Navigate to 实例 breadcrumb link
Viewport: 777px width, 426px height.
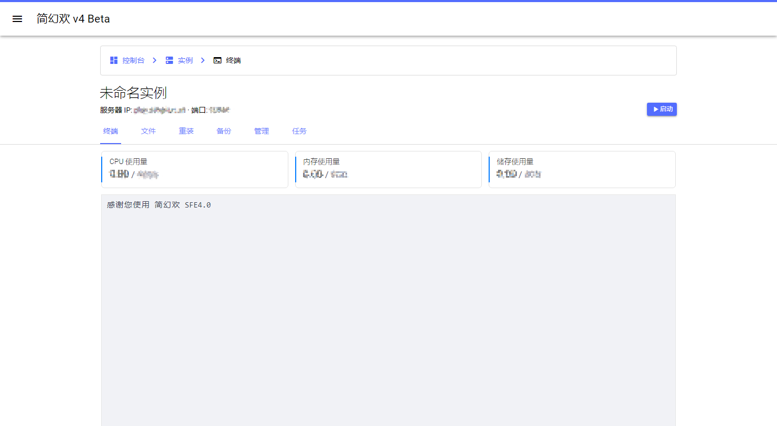pos(185,60)
